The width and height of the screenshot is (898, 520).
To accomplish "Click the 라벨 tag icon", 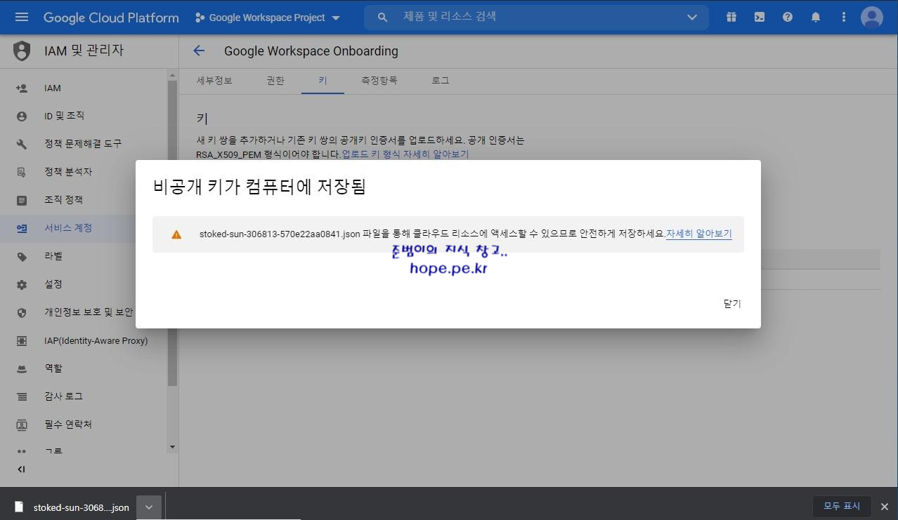I will pos(22,256).
